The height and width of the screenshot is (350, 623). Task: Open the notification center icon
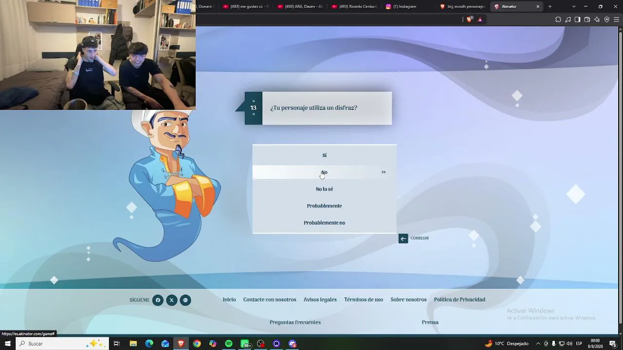click(613, 344)
